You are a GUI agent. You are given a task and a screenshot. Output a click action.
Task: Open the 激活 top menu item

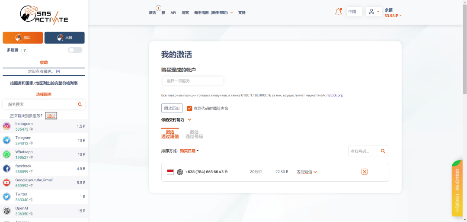click(153, 13)
